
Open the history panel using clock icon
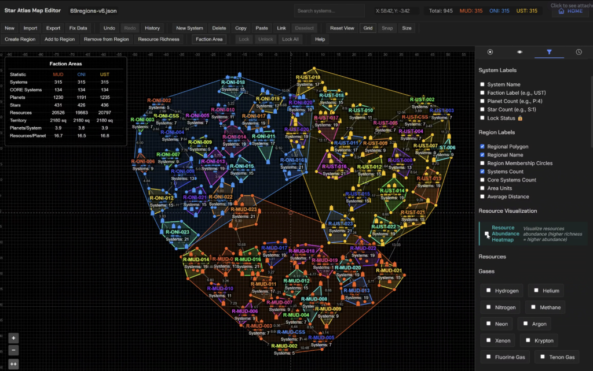click(578, 52)
